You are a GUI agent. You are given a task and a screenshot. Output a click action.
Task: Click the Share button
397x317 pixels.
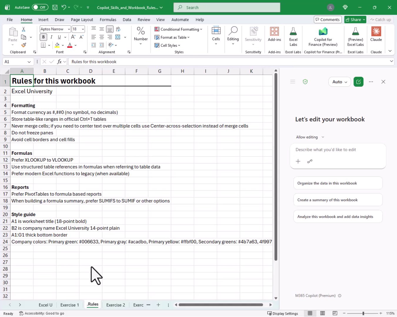pos(355,20)
